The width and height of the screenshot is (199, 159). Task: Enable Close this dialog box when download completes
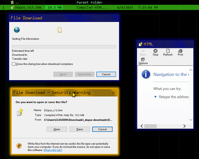[14, 64]
